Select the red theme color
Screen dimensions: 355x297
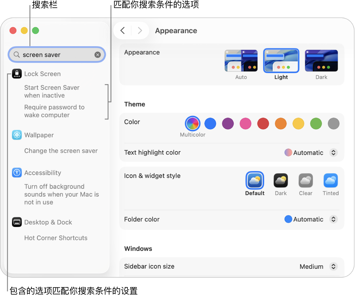263,124
